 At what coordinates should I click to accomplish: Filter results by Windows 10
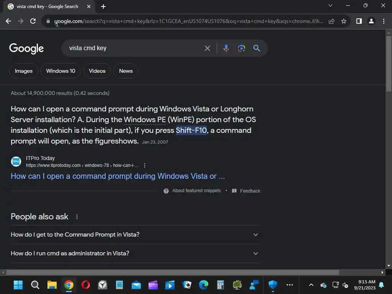(61, 71)
